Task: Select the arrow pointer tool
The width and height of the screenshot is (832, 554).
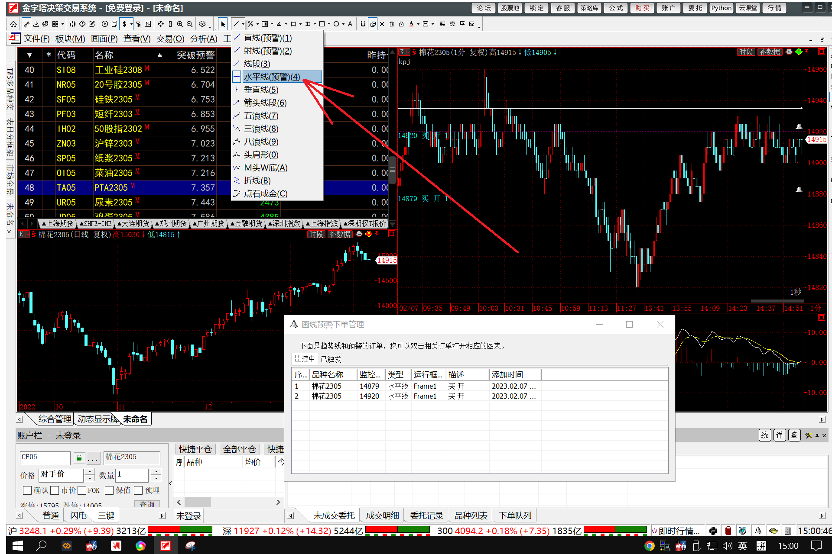Action: click(x=223, y=24)
